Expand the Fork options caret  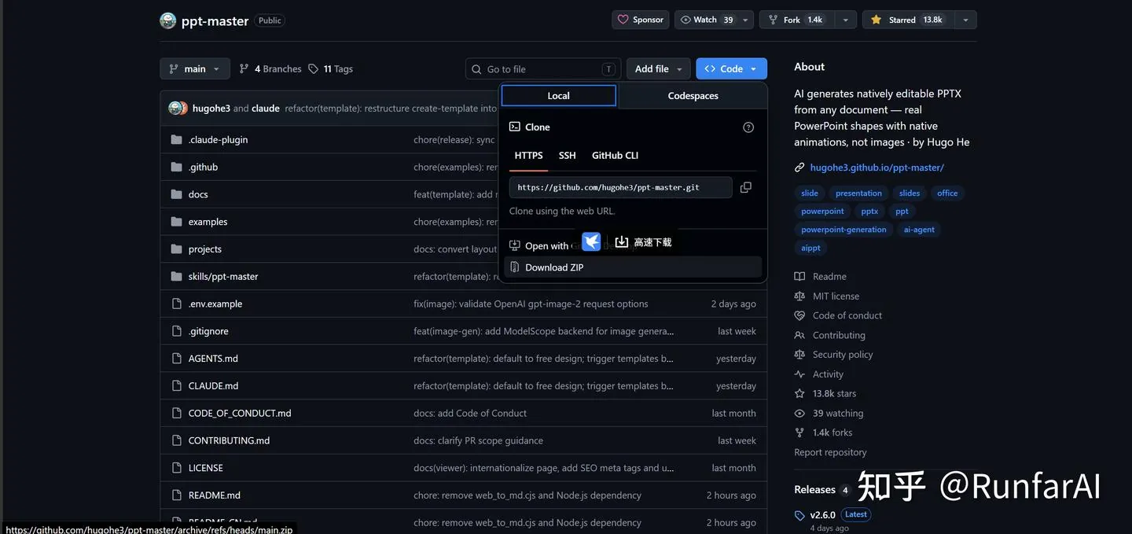point(845,20)
